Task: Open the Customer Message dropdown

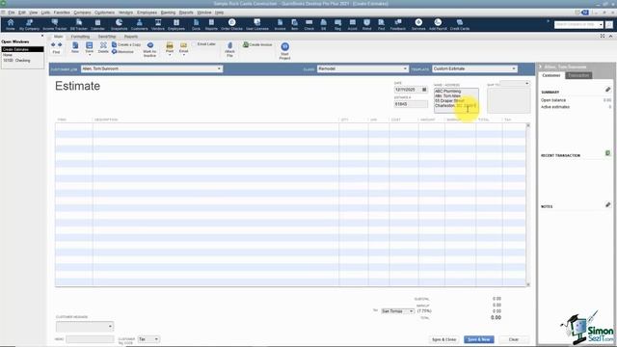Action: point(110,326)
